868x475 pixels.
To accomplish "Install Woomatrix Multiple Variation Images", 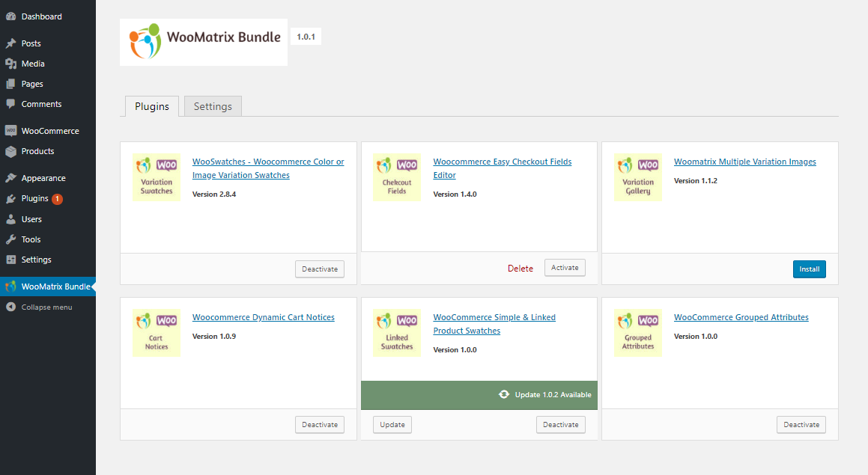I will click(x=810, y=269).
